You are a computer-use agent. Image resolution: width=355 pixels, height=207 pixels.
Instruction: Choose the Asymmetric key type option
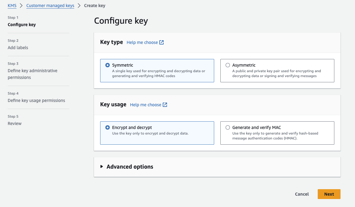click(228, 65)
